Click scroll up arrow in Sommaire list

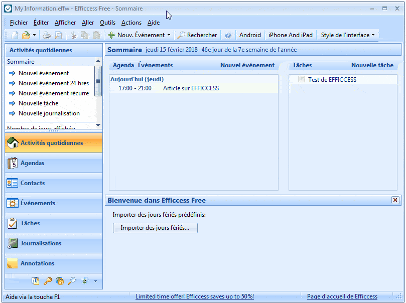click(x=98, y=61)
